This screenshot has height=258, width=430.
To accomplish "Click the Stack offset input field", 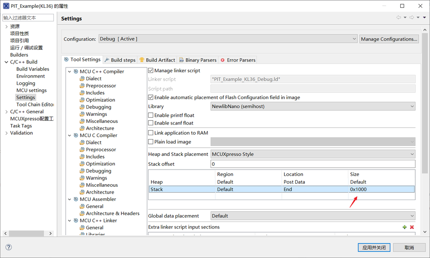I will [313, 164].
